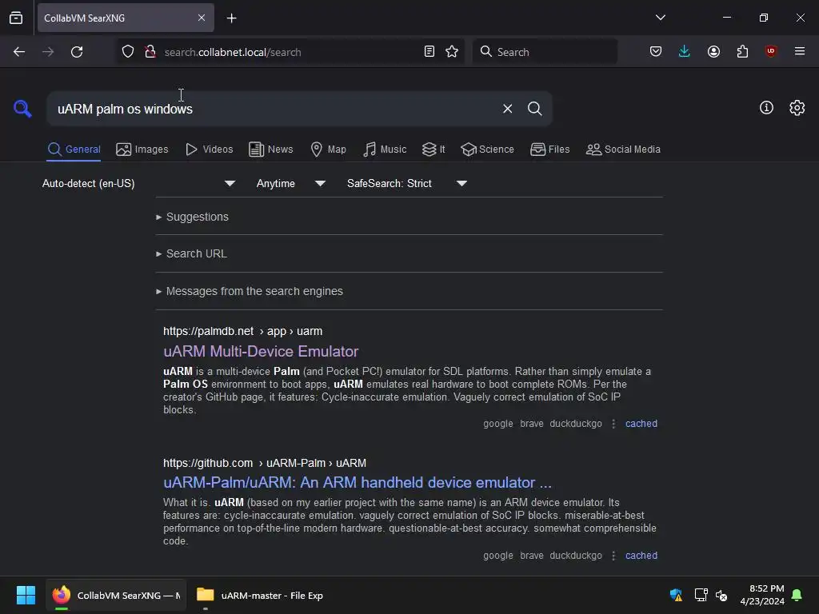
Task: Clear the search query with the X icon
Action: point(507,109)
